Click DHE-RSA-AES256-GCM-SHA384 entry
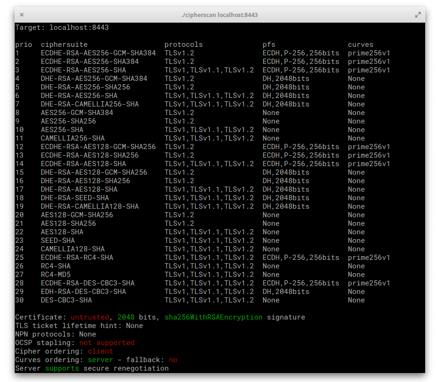This screenshot has height=382, width=446. (x=94, y=79)
